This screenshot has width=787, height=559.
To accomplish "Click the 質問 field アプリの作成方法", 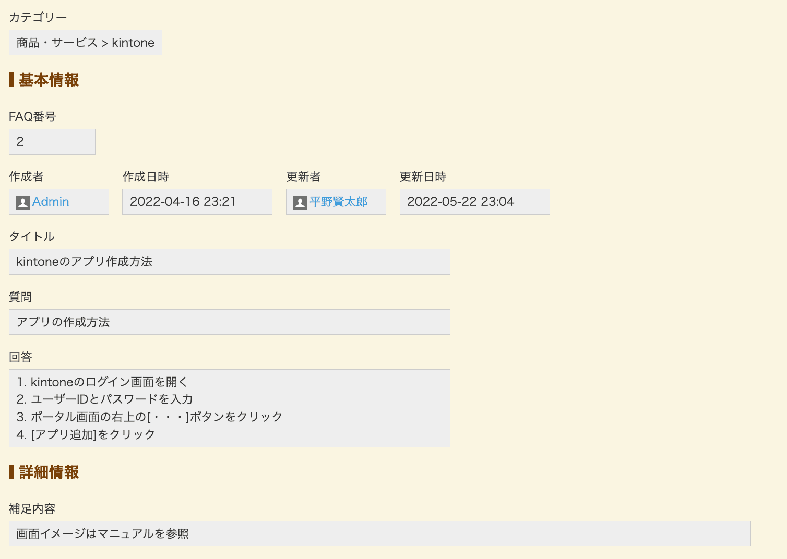I will (230, 322).
